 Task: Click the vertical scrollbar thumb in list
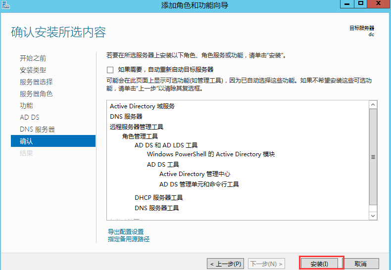373,157
